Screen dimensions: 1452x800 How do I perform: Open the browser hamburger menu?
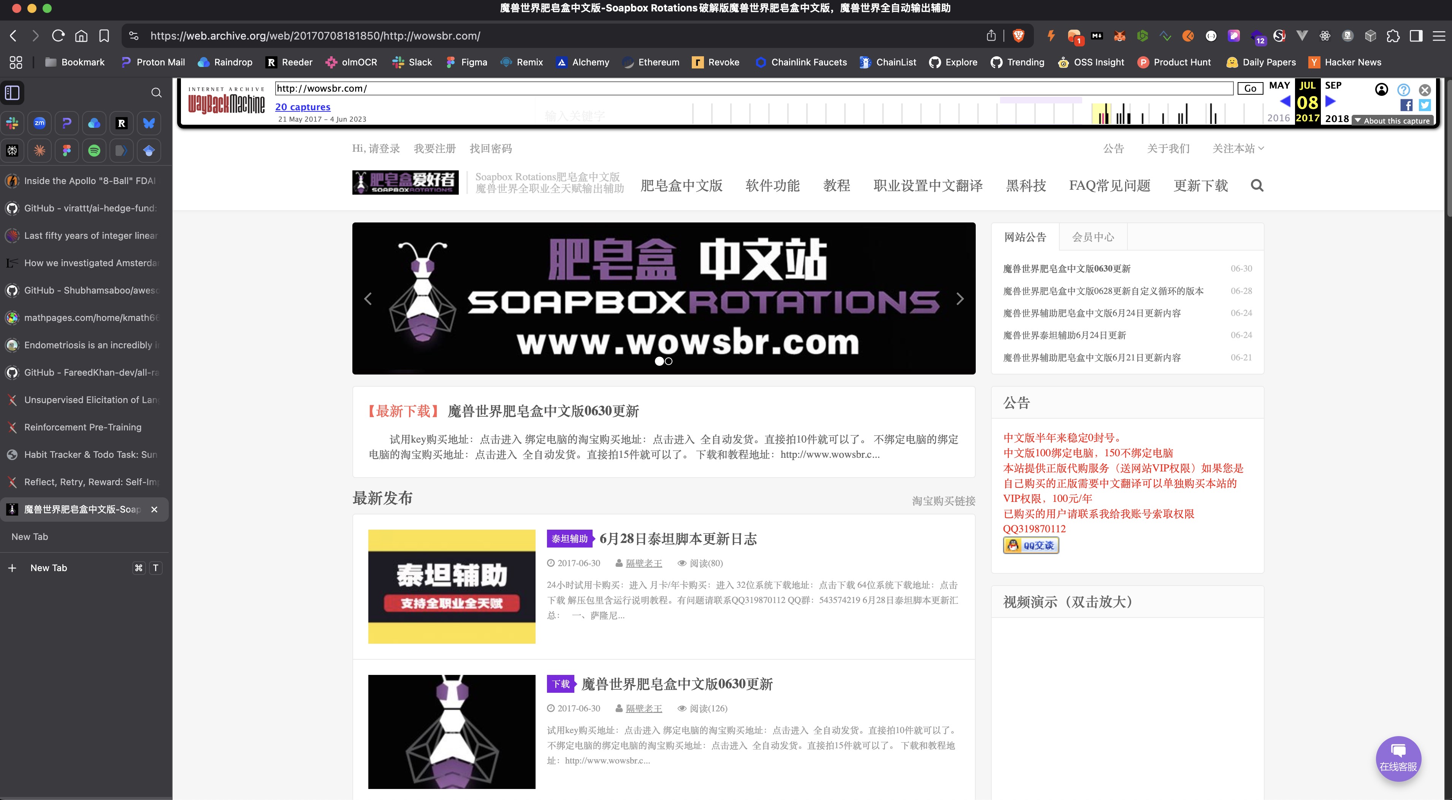point(1439,35)
